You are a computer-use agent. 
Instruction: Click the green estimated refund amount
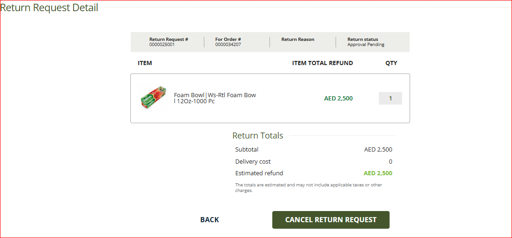(x=377, y=173)
